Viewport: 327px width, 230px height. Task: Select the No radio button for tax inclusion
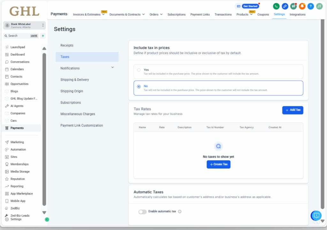pyautogui.click(x=139, y=86)
